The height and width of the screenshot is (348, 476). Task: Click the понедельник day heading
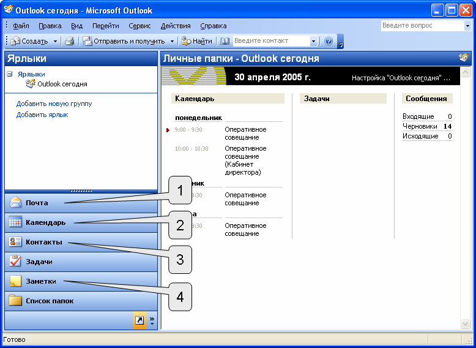coord(198,118)
